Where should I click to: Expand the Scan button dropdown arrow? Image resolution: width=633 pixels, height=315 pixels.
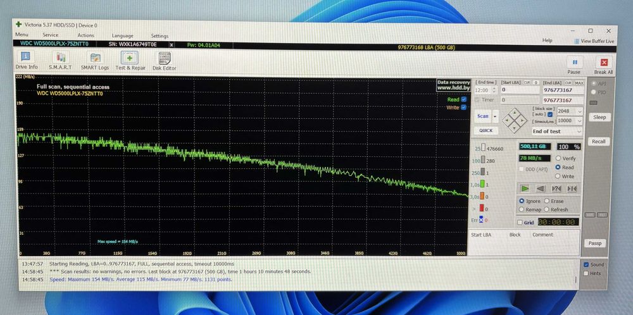tap(495, 116)
